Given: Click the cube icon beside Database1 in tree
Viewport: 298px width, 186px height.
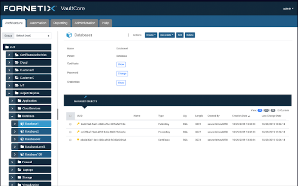Looking at the screenshot, I should coord(22,124).
